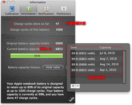This screenshot has width=132, height=105.
Task: Switch to the Notifications tab label
Action: click(x=46, y=14)
